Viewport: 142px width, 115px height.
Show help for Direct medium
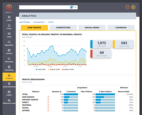[48, 102]
